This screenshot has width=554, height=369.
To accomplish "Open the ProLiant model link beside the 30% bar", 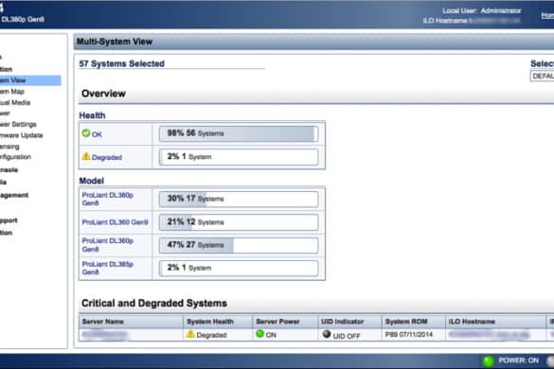I will 107,199.
